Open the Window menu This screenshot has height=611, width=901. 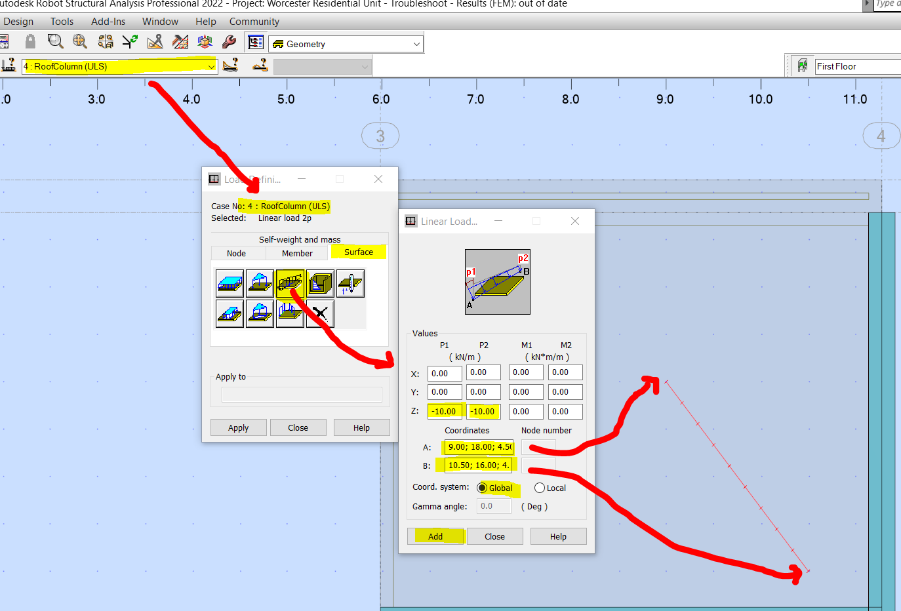(x=160, y=21)
